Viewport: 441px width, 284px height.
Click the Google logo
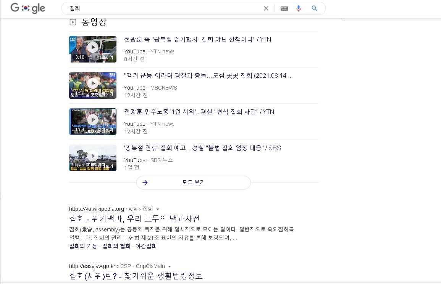[x=27, y=8]
